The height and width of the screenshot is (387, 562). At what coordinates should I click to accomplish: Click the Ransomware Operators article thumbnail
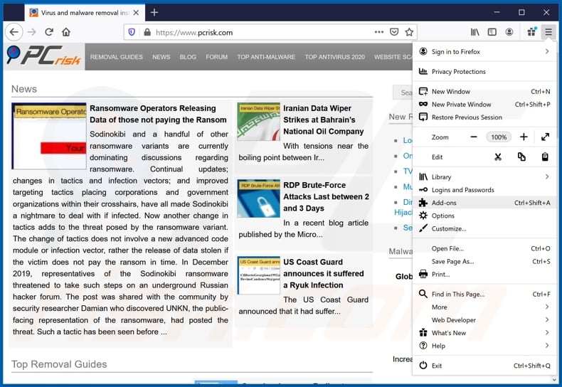coord(49,136)
